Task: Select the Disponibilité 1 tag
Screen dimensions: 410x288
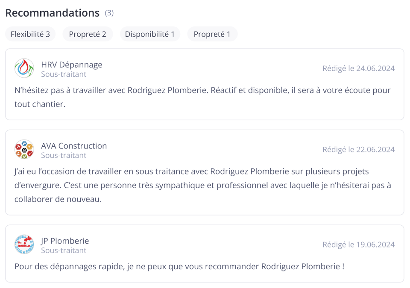Action: (x=150, y=34)
